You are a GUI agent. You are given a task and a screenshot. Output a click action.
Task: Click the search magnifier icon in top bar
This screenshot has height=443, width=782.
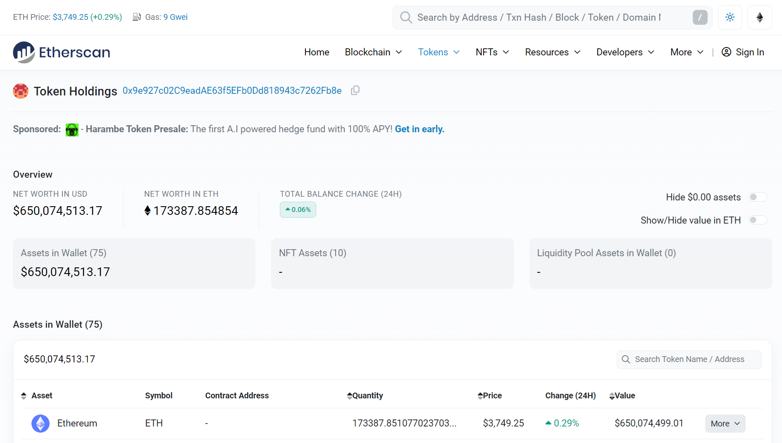click(x=406, y=17)
